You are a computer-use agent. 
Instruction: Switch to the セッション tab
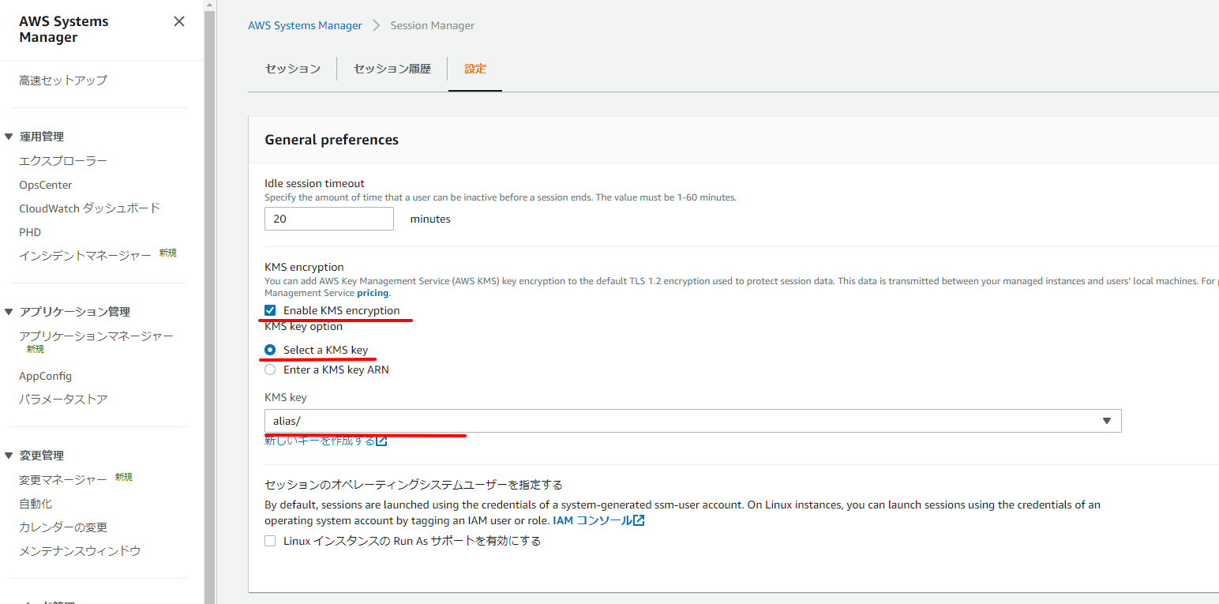click(x=293, y=69)
